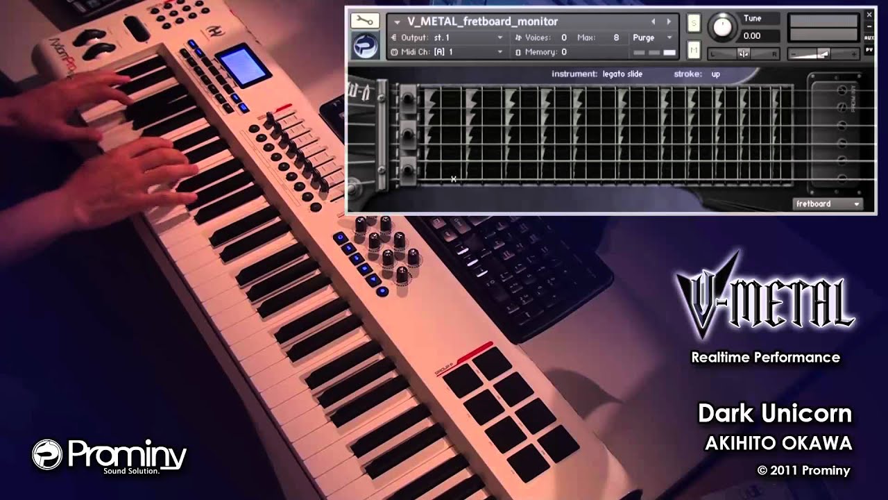This screenshot has width=888, height=500.
Task: Minimize the instrument view with the dash button
Action: point(870,26)
